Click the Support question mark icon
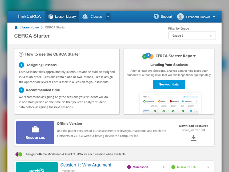 pyautogui.click(x=156, y=17)
